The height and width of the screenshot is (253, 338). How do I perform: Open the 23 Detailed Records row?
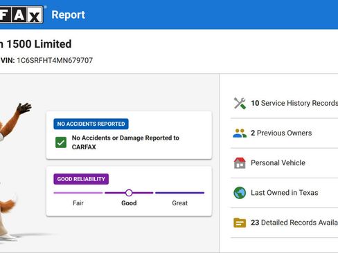click(x=285, y=223)
